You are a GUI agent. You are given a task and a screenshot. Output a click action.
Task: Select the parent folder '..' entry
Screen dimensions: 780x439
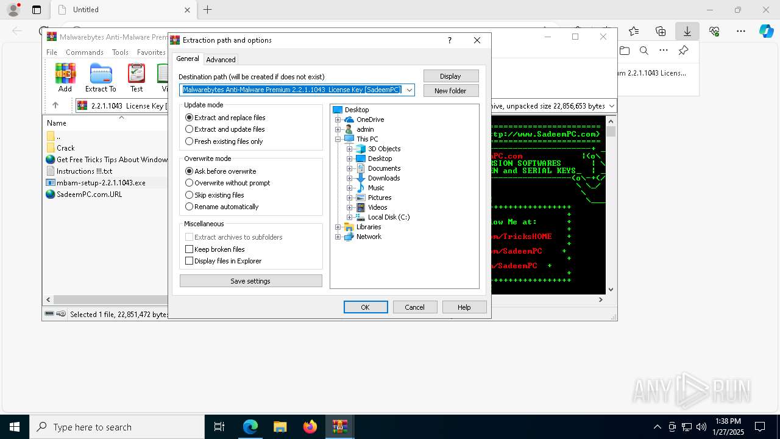(53, 136)
